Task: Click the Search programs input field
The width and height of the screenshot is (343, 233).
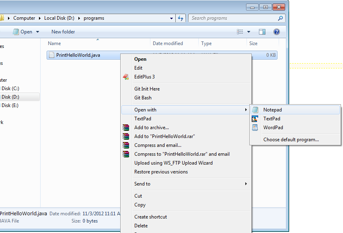Action: (x=233, y=18)
